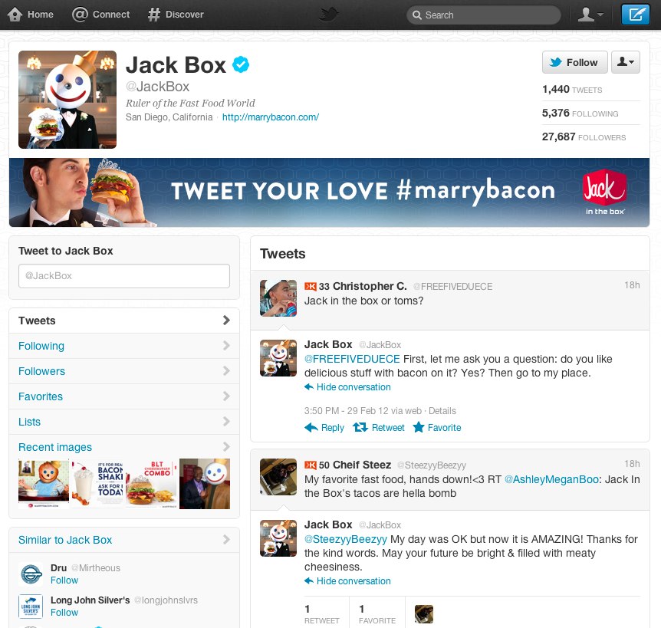Expand the Similar to Jack Box chevron
The image size is (661, 628).
click(x=226, y=540)
